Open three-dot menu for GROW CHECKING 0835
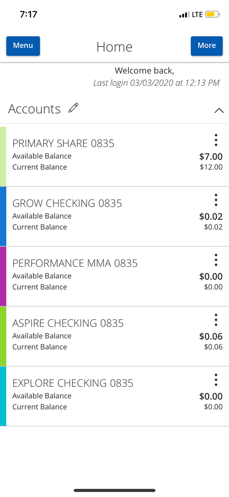229x497 pixels. (x=216, y=200)
